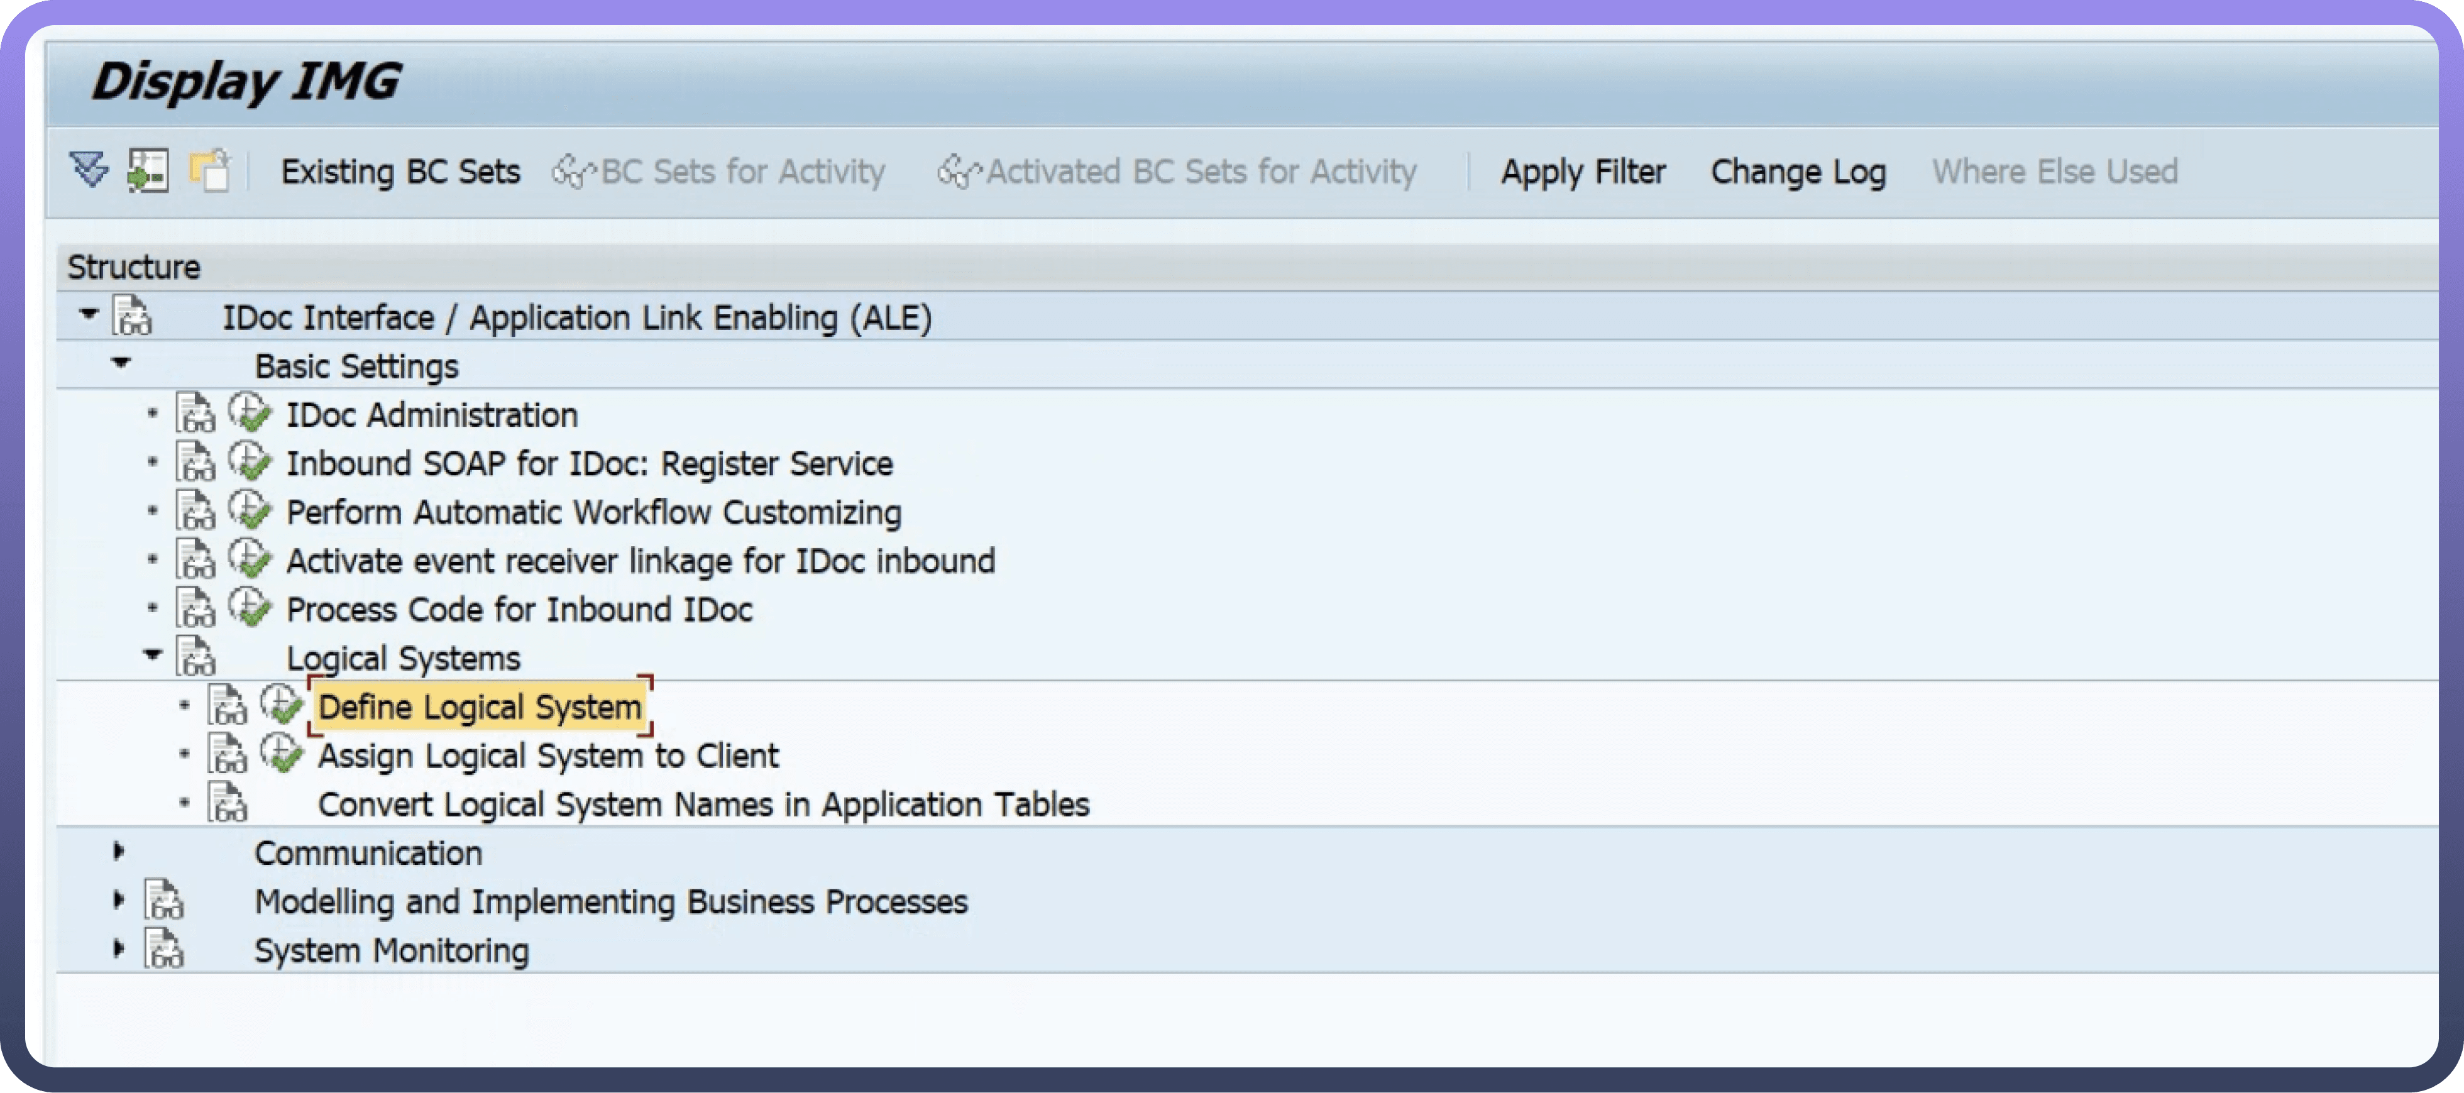
Task: Expand Modelling and Implementing Business Processes
Action: (x=119, y=900)
